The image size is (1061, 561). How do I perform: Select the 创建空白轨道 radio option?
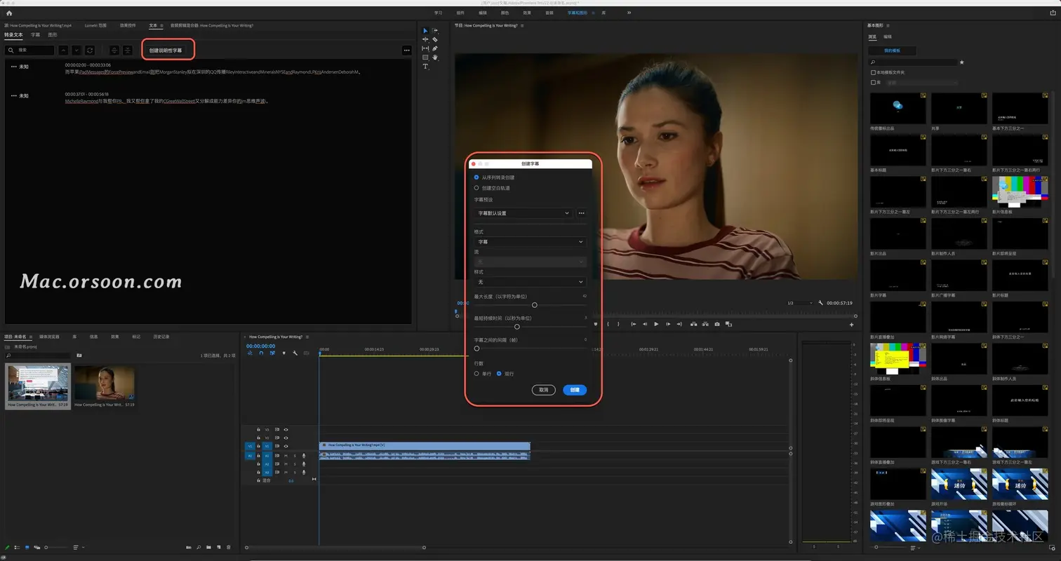476,188
